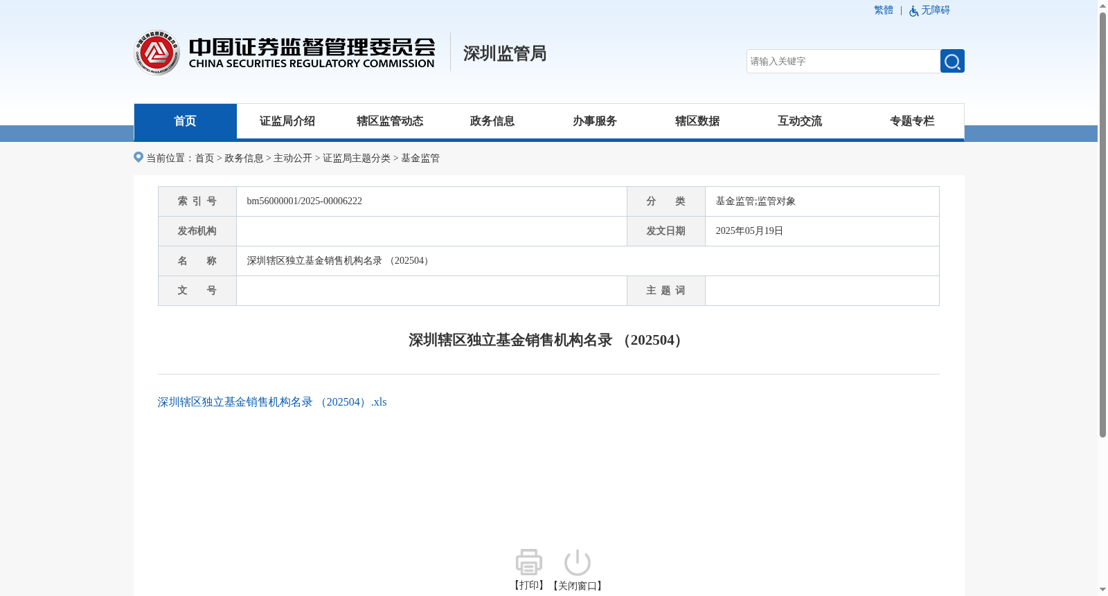Click the index number bm56000001/2025-00006222

305,201
